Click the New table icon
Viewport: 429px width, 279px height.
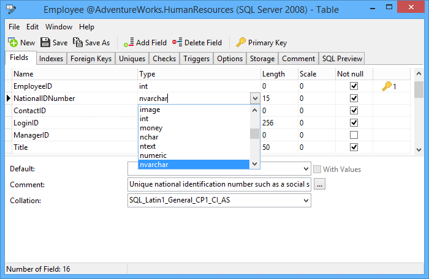click(x=13, y=42)
